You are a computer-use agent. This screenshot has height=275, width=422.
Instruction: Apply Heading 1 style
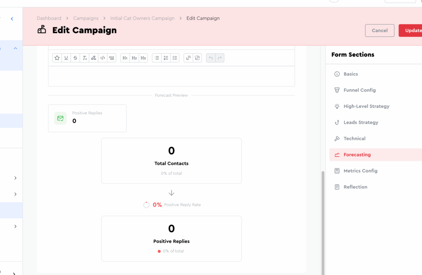point(125,58)
